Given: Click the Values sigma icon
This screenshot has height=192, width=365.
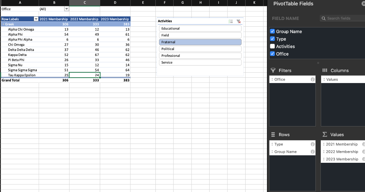Looking at the screenshot, I should pos(325,135).
